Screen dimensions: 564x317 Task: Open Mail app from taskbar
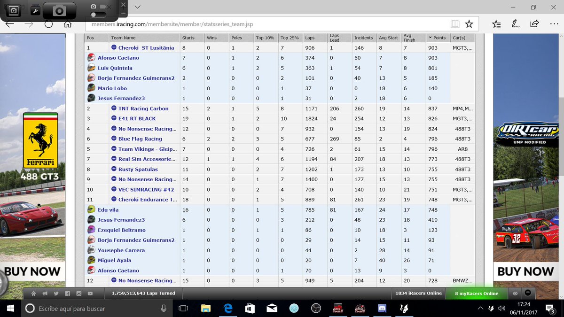coord(272,309)
